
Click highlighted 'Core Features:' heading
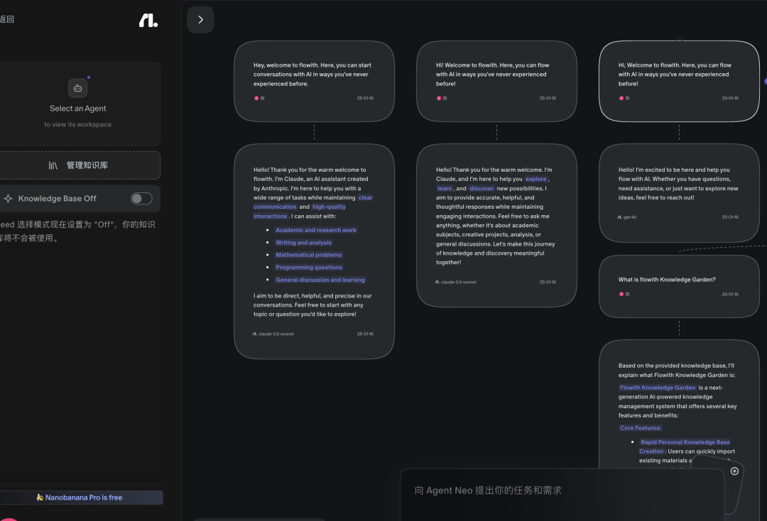(x=641, y=427)
